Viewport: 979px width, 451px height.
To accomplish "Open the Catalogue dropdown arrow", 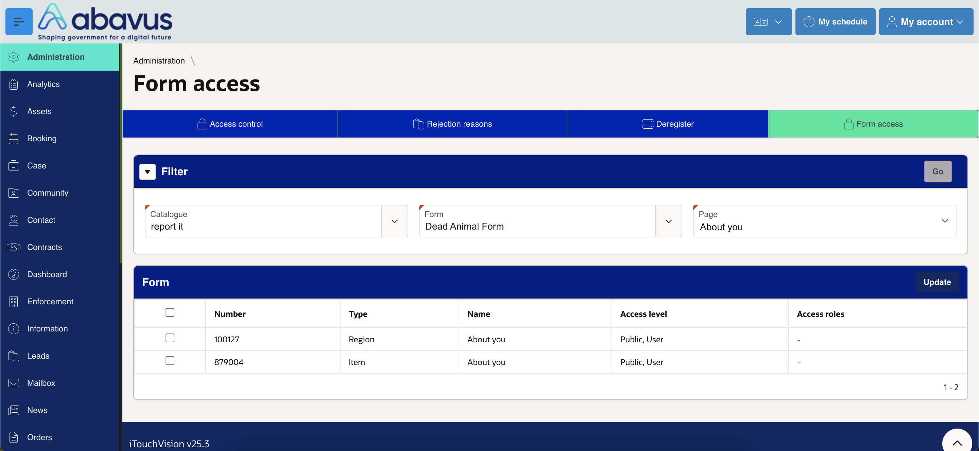I will click(394, 221).
